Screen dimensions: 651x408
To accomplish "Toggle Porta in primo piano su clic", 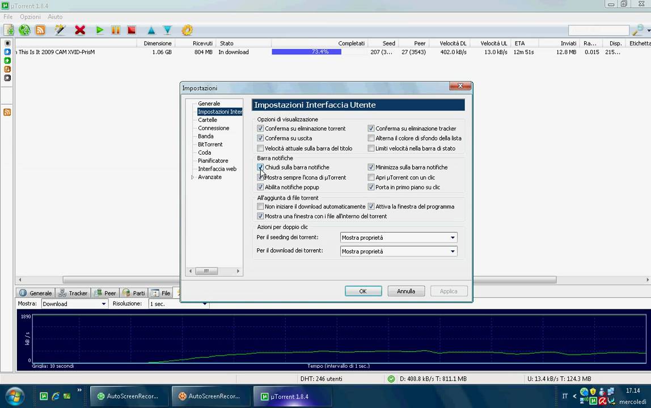I will coord(371,187).
